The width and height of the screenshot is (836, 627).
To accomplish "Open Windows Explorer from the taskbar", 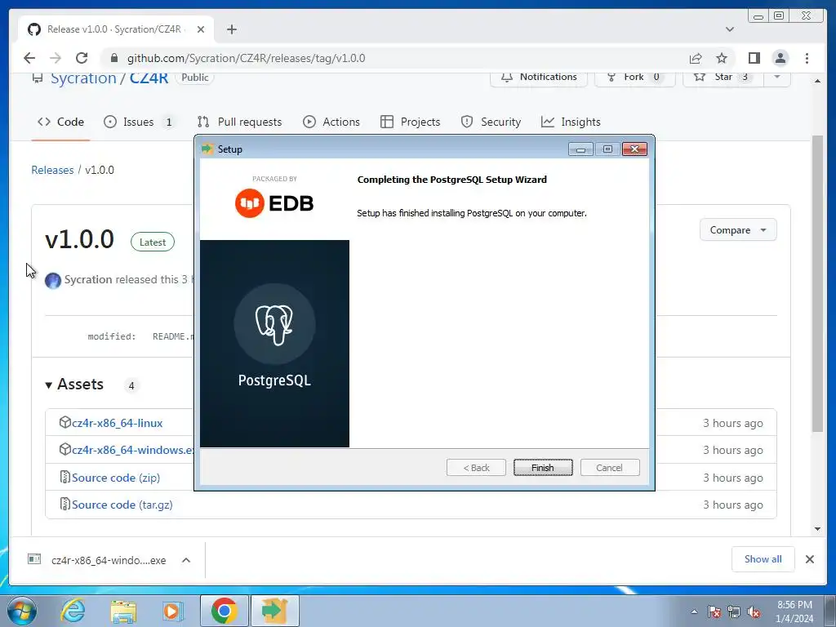I will point(123,611).
